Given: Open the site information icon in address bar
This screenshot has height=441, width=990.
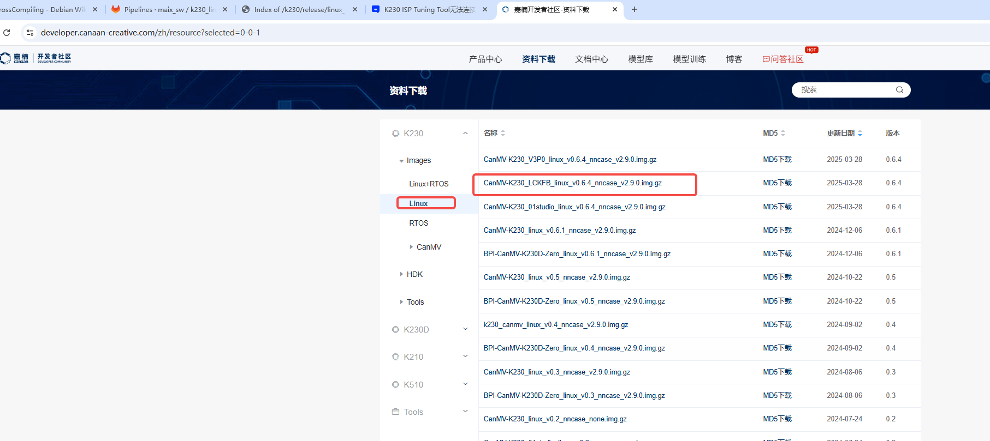Looking at the screenshot, I should tap(30, 33).
